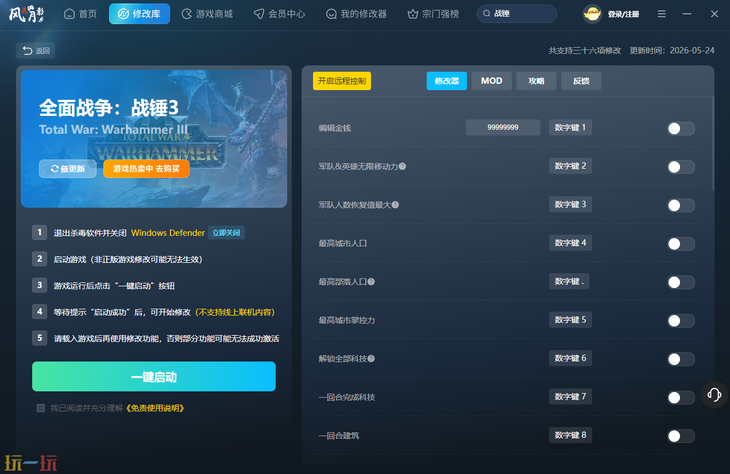Click the cheat list vertical scrollbar

tap(713, 143)
